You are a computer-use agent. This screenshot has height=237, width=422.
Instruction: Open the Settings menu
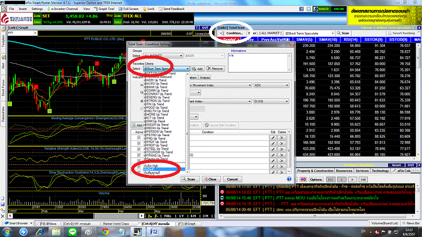click(37, 9)
